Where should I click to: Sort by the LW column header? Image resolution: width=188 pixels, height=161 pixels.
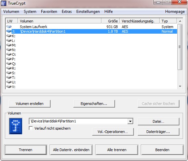[x=12, y=21]
